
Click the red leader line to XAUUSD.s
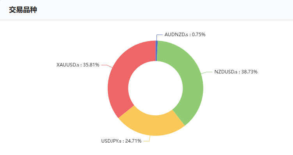tap(107, 66)
